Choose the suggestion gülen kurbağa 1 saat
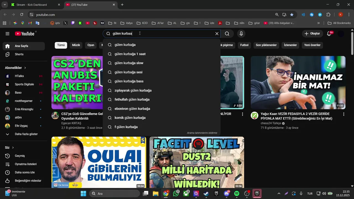Screen dimensions: 354x199 tap(162, 54)
